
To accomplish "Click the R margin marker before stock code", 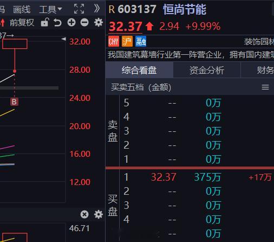I will coord(112,9).
